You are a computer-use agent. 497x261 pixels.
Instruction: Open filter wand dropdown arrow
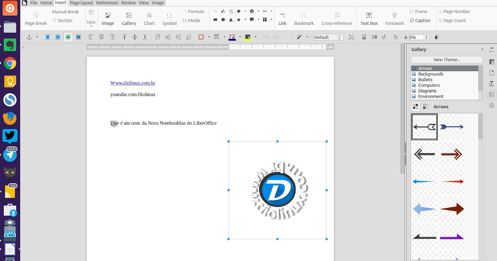307,37
